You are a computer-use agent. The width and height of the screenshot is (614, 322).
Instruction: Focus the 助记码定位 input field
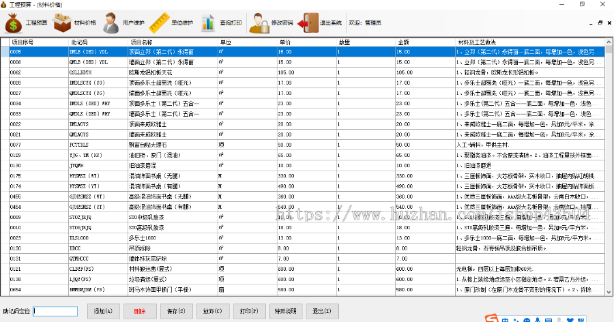[55, 311]
